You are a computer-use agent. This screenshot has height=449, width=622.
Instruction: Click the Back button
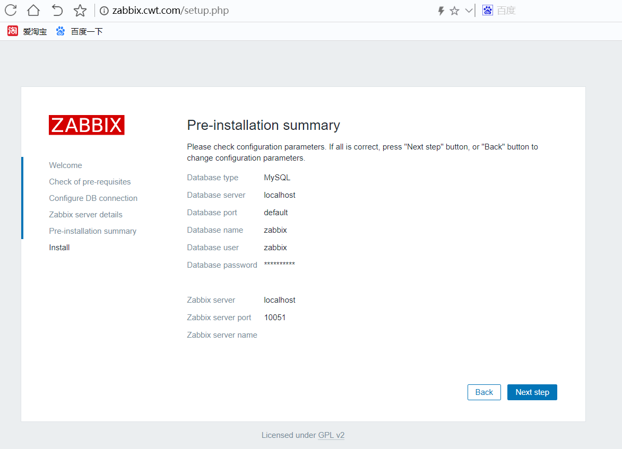point(484,392)
